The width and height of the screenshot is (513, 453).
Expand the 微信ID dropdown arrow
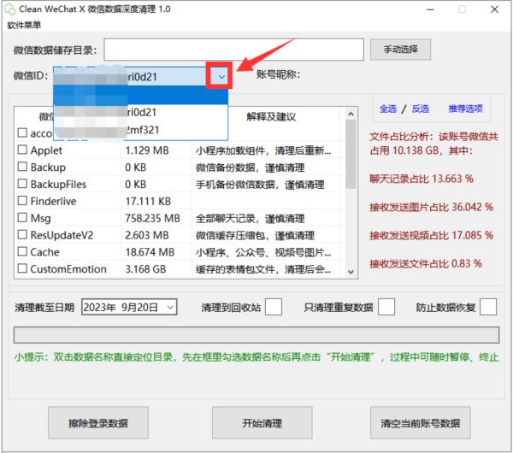[x=221, y=77]
